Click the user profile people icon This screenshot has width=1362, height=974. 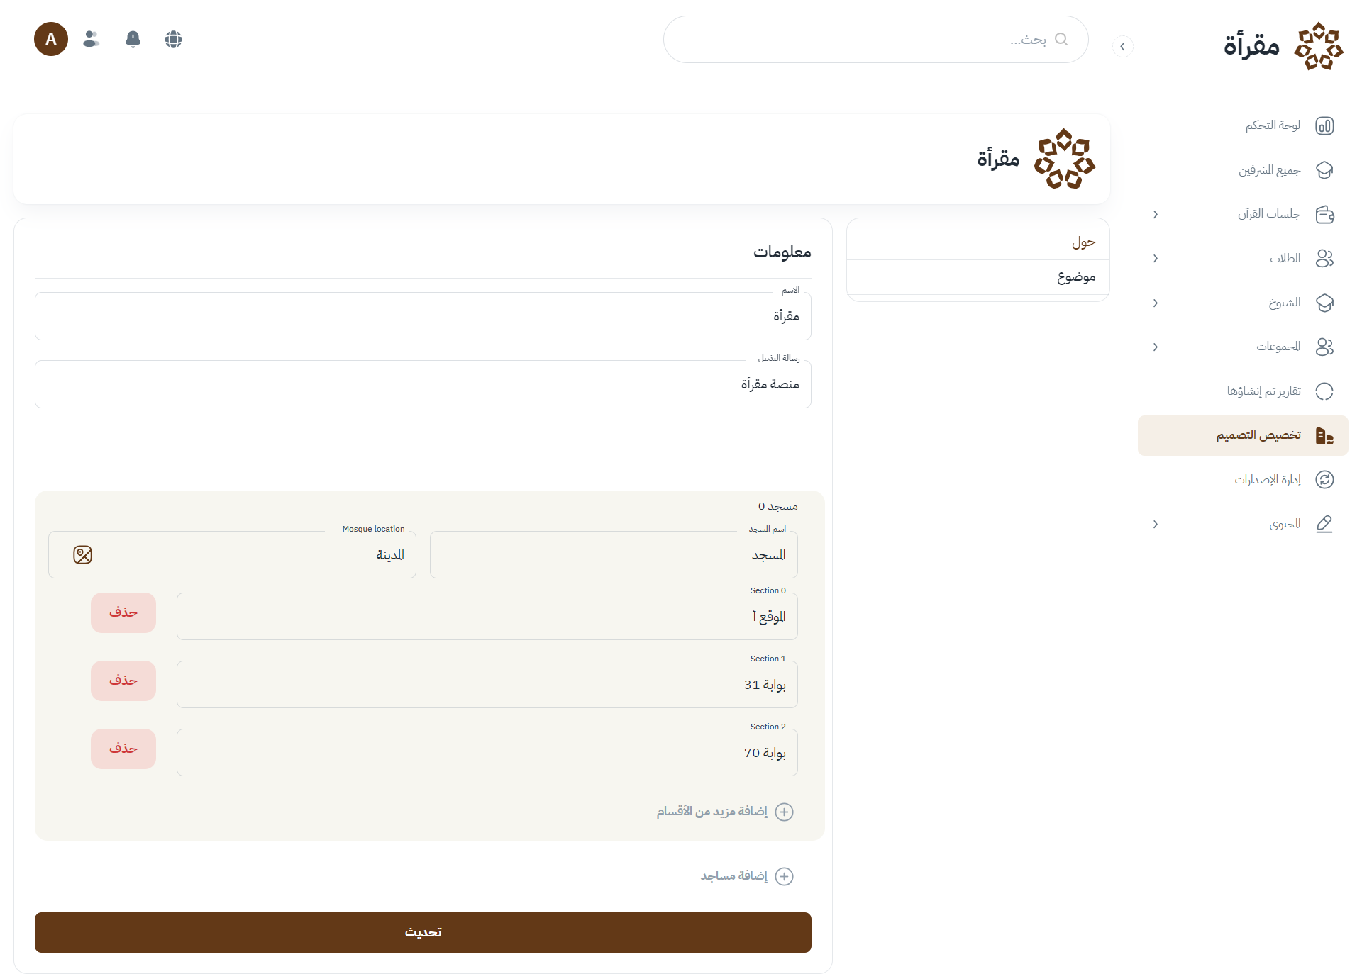pyautogui.click(x=91, y=39)
